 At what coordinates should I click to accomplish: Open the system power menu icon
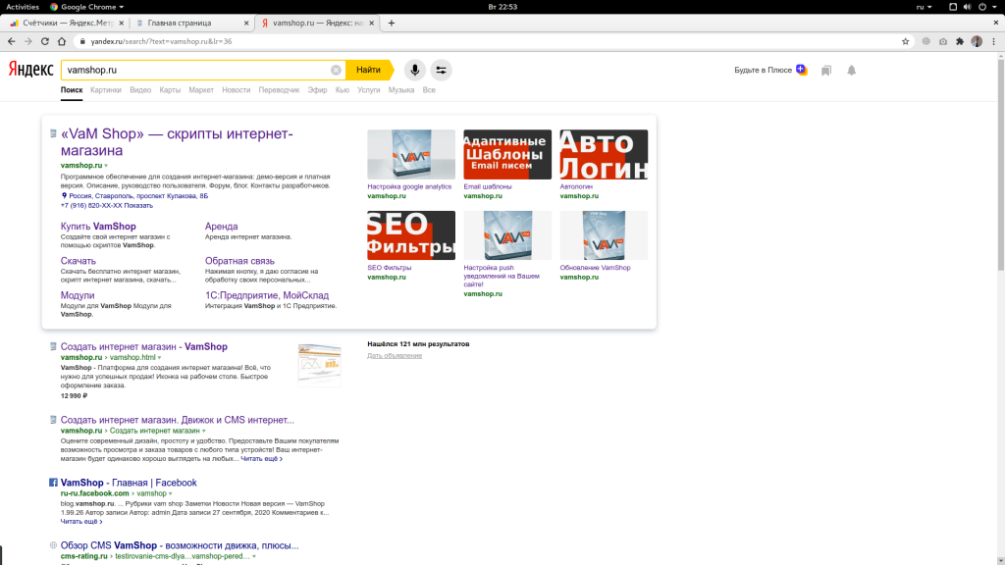981,7
